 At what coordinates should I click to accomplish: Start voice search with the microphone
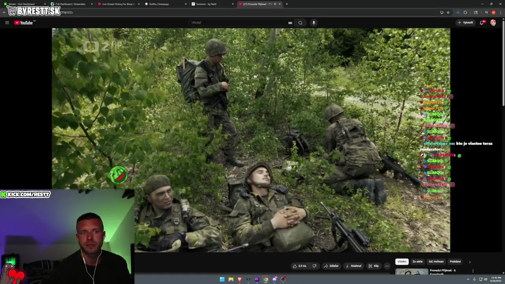point(314,22)
